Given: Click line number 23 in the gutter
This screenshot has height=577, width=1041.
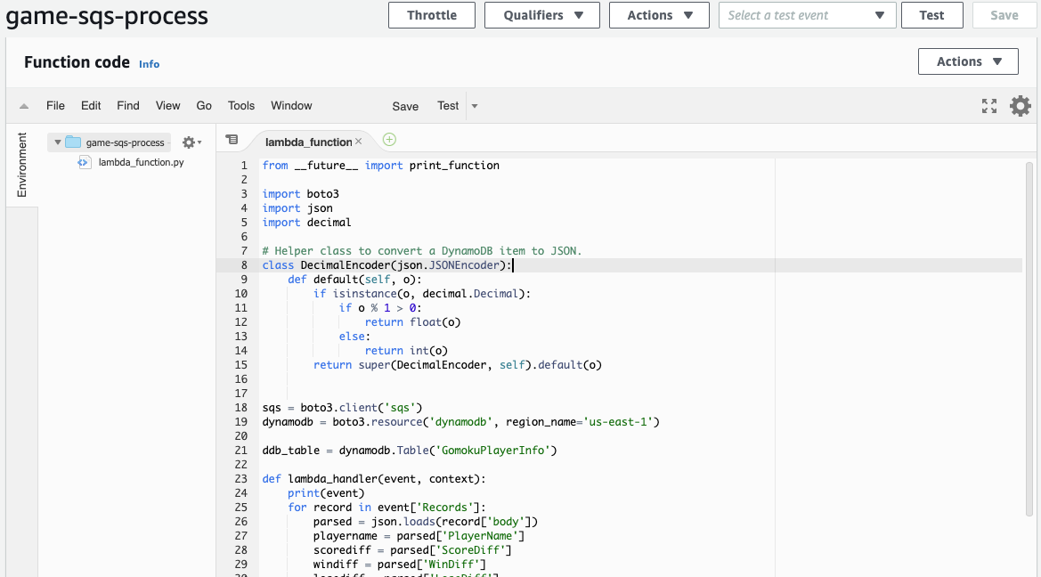Looking at the screenshot, I should click(x=240, y=479).
